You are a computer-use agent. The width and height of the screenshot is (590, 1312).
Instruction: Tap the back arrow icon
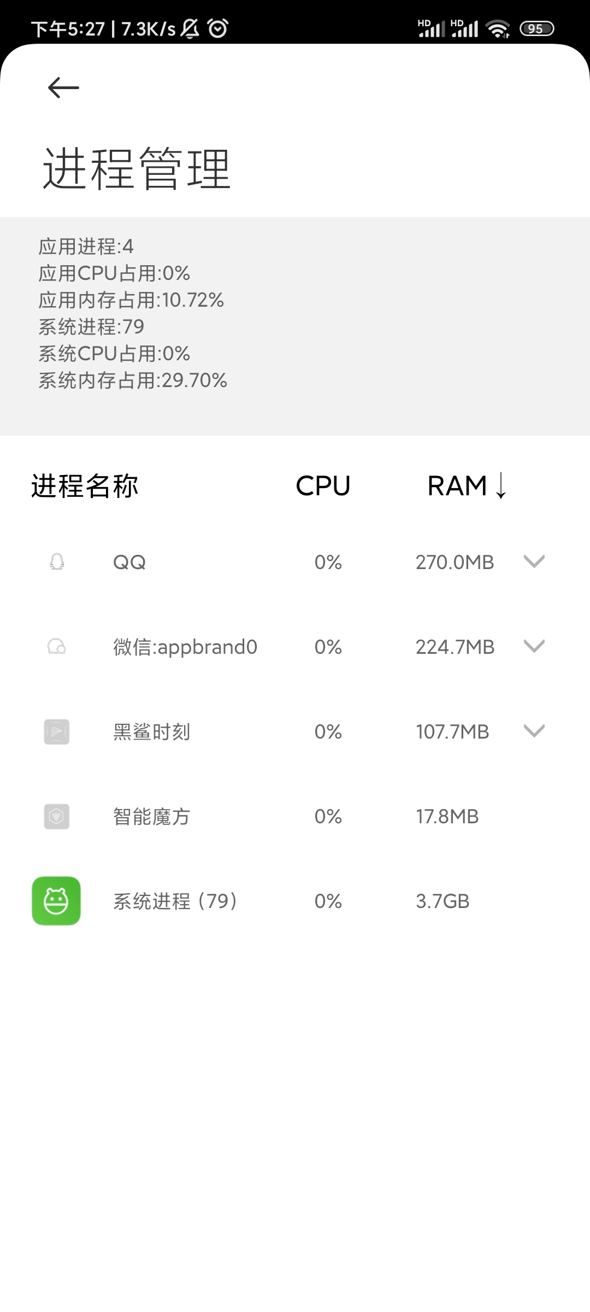pyautogui.click(x=63, y=87)
